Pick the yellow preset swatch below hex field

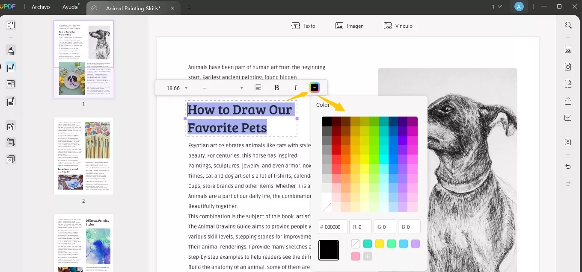click(x=380, y=244)
